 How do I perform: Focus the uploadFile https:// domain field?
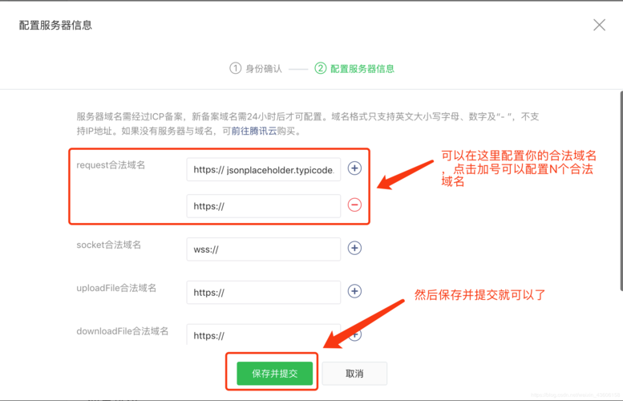pos(264,293)
